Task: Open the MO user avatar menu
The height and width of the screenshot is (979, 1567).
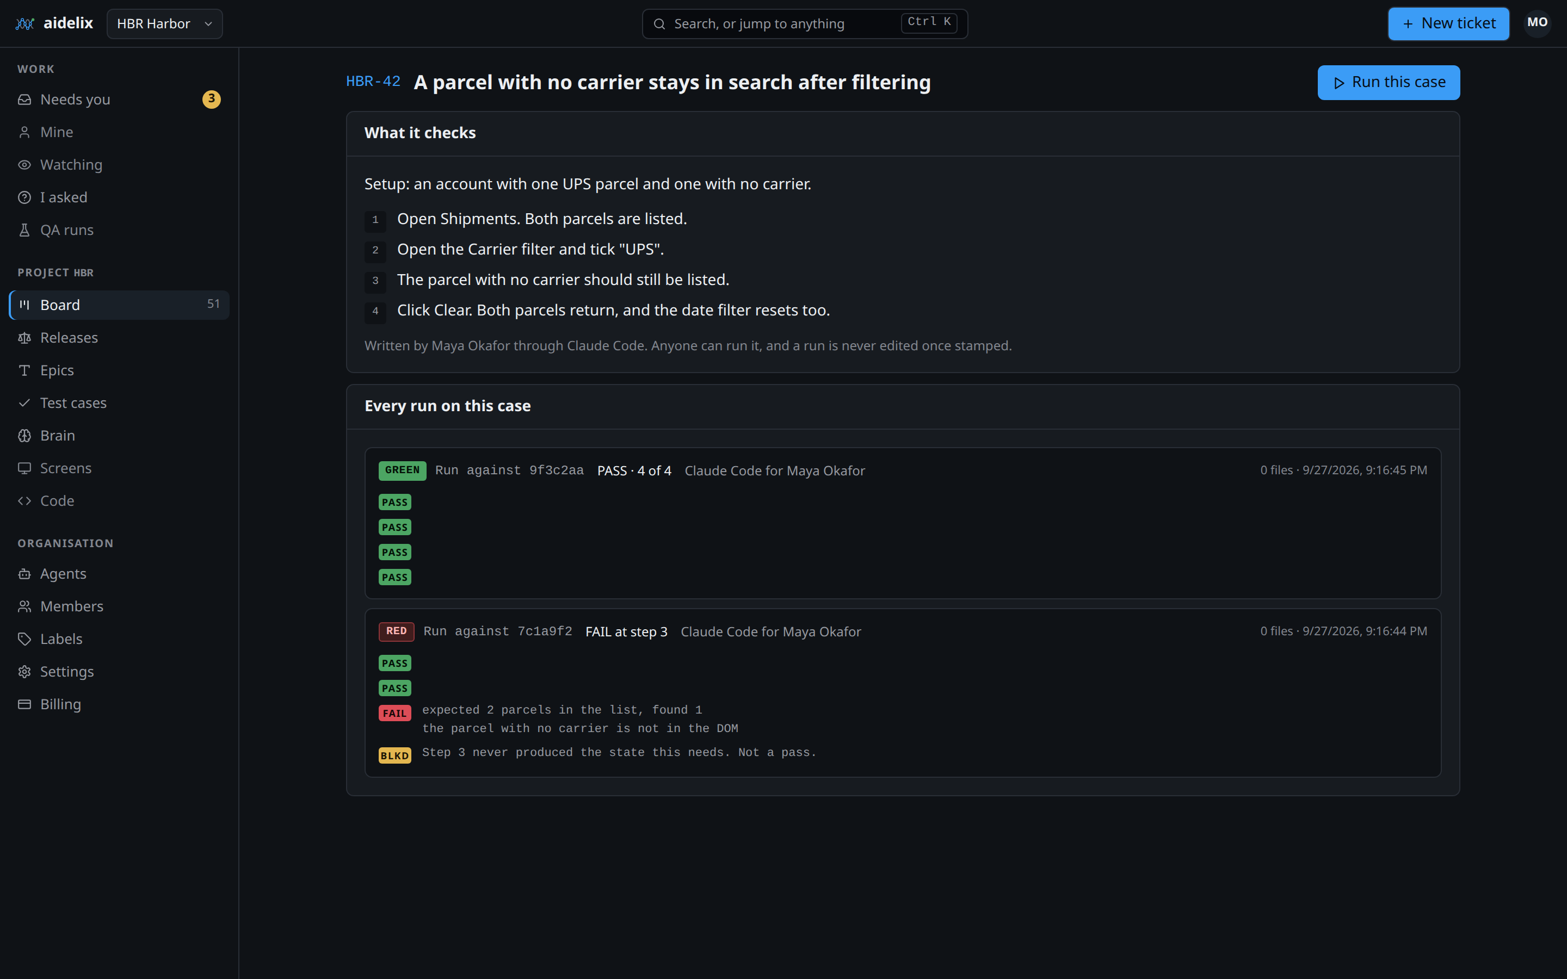Action: [x=1537, y=23]
